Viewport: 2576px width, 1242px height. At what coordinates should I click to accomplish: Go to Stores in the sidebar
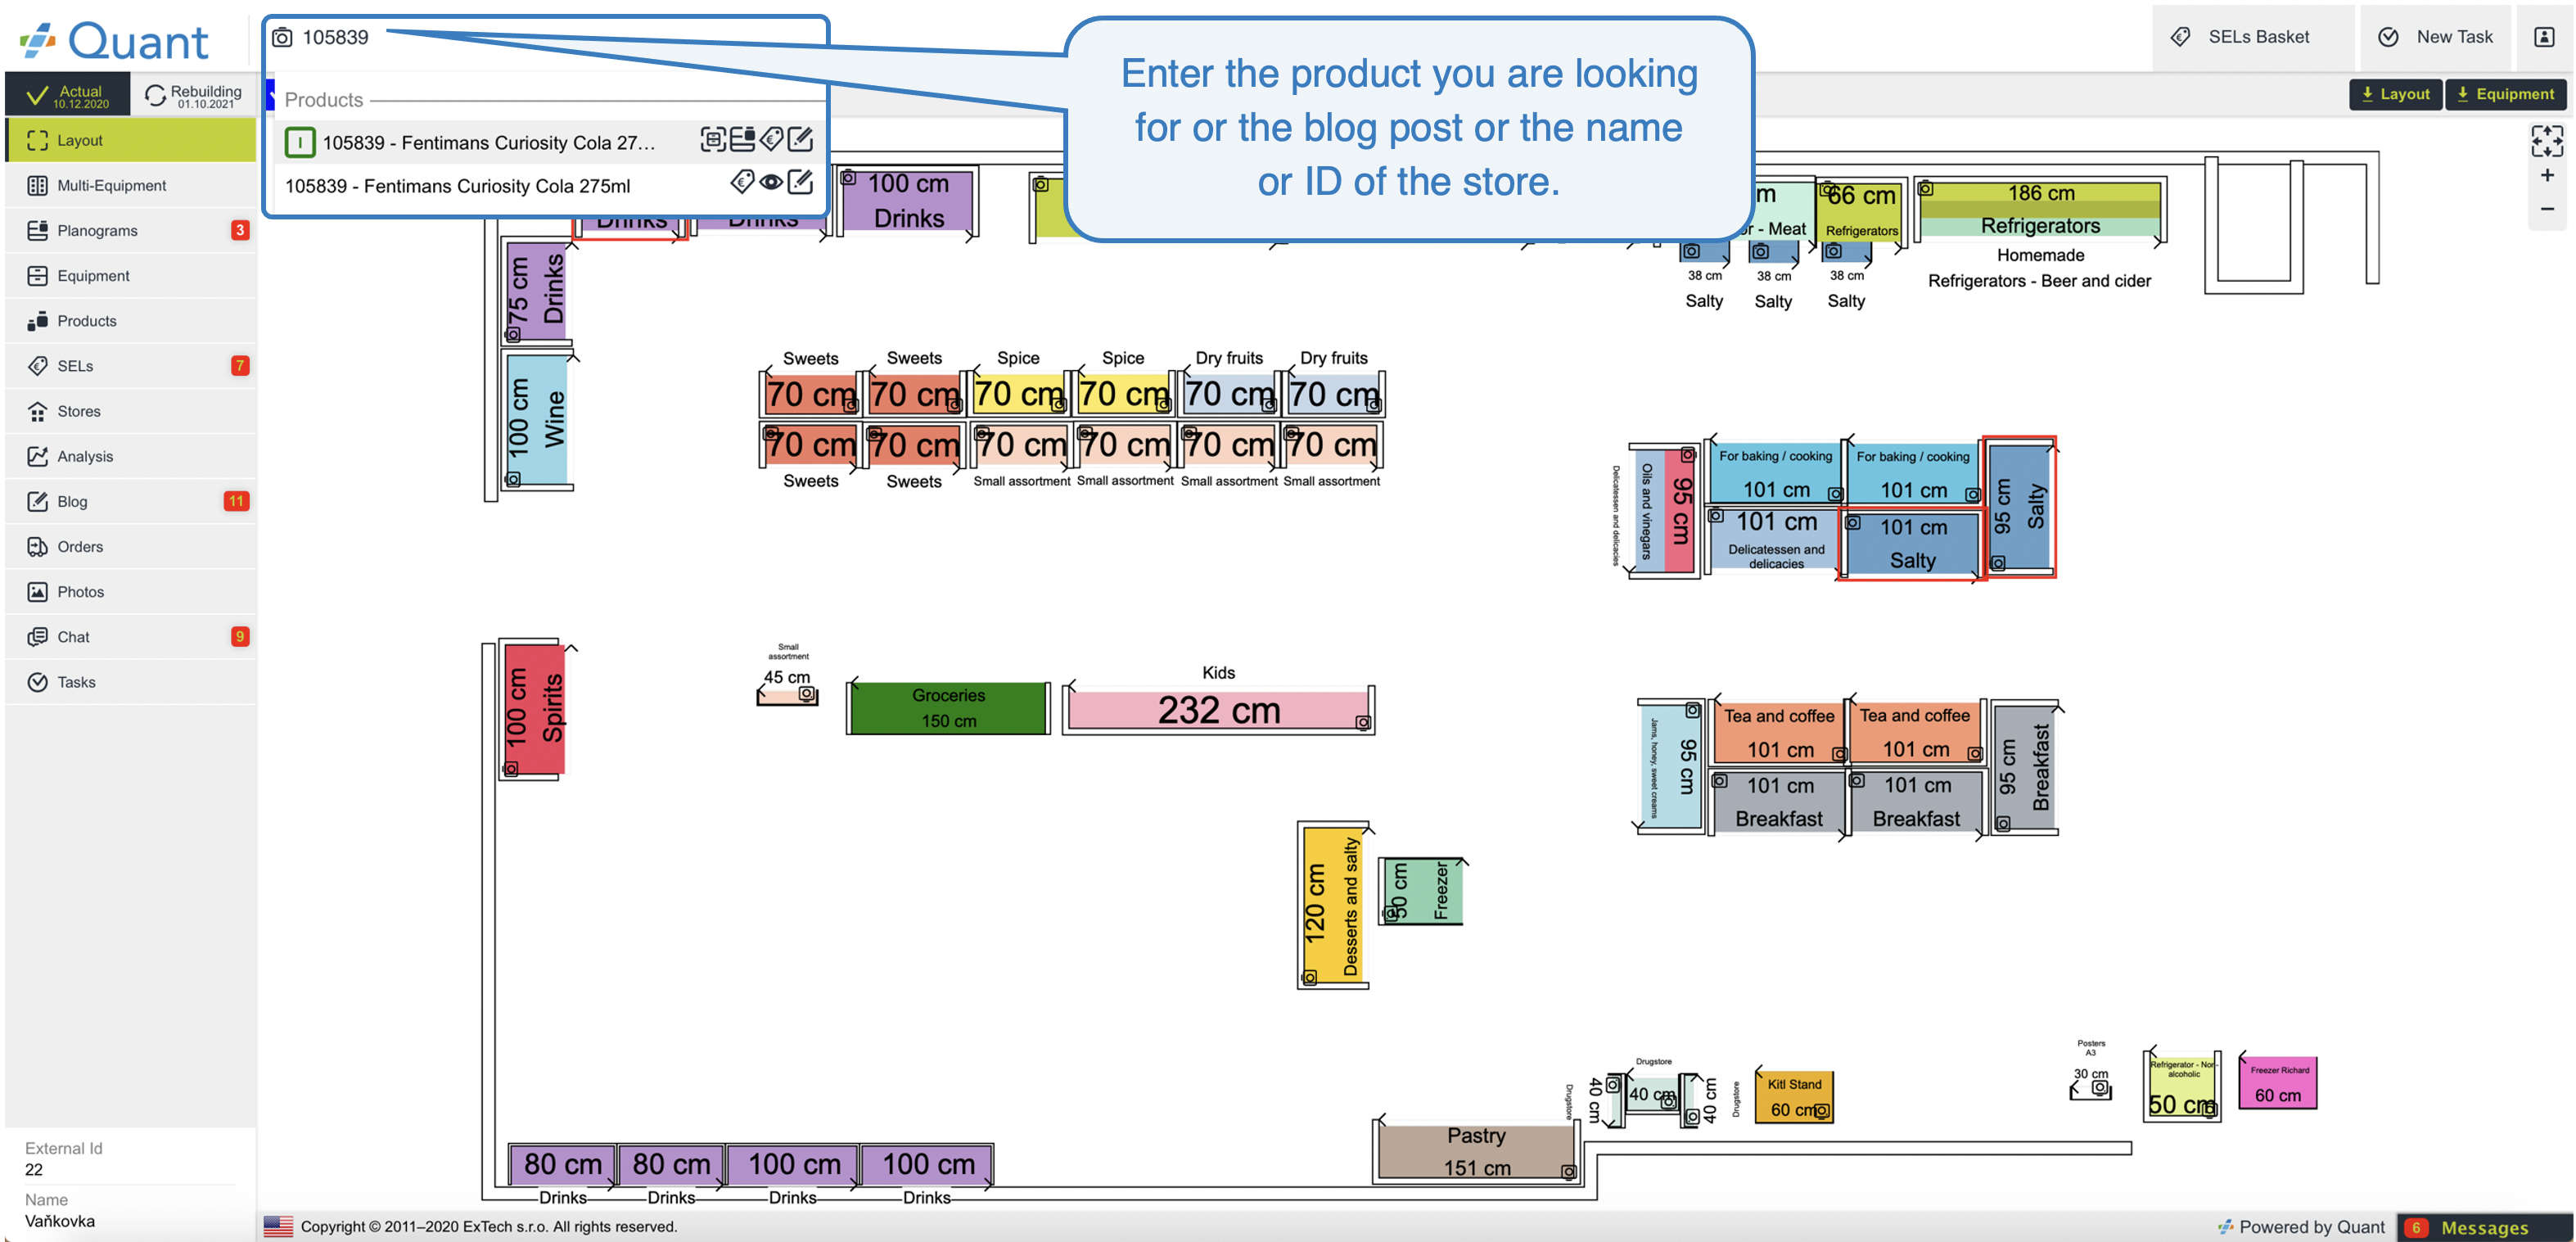coord(130,411)
